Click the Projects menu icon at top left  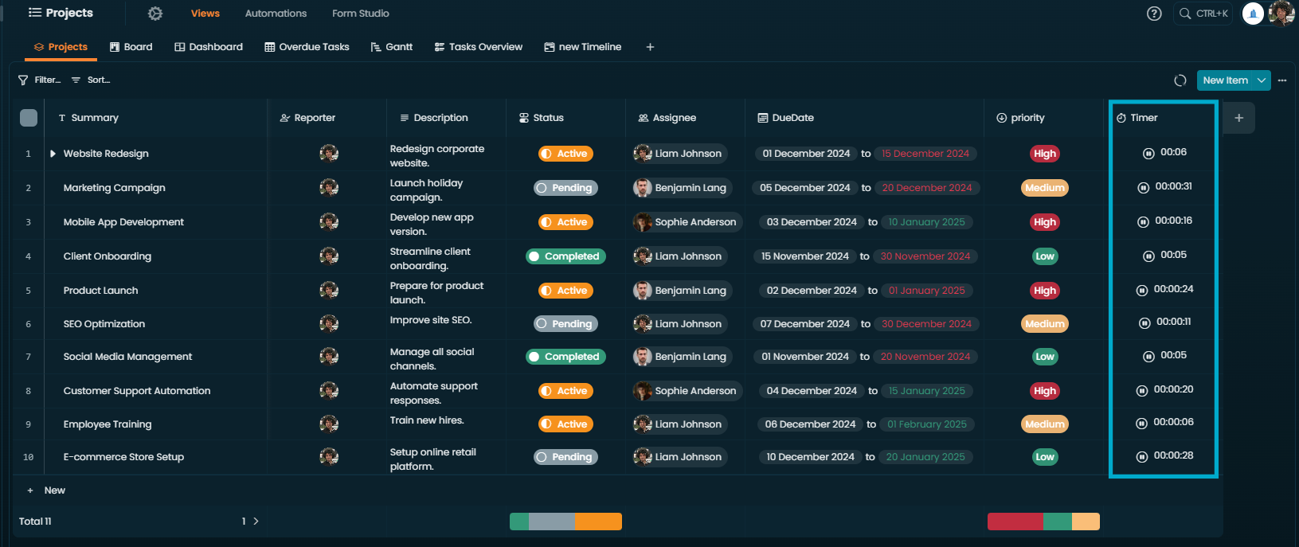click(x=35, y=13)
